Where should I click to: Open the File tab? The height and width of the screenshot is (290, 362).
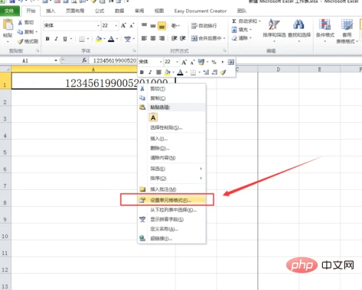click(x=9, y=11)
